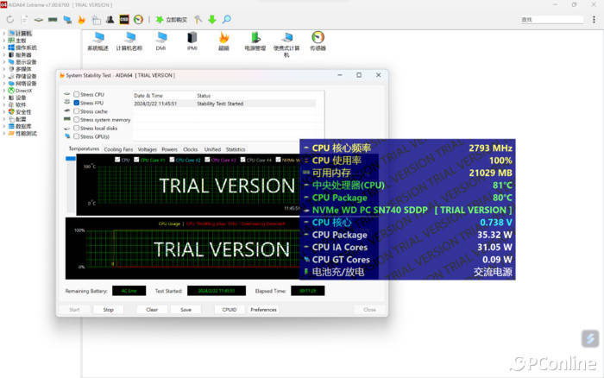
Task: Open the 系统概述 system summary icon
Action: (98, 38)
